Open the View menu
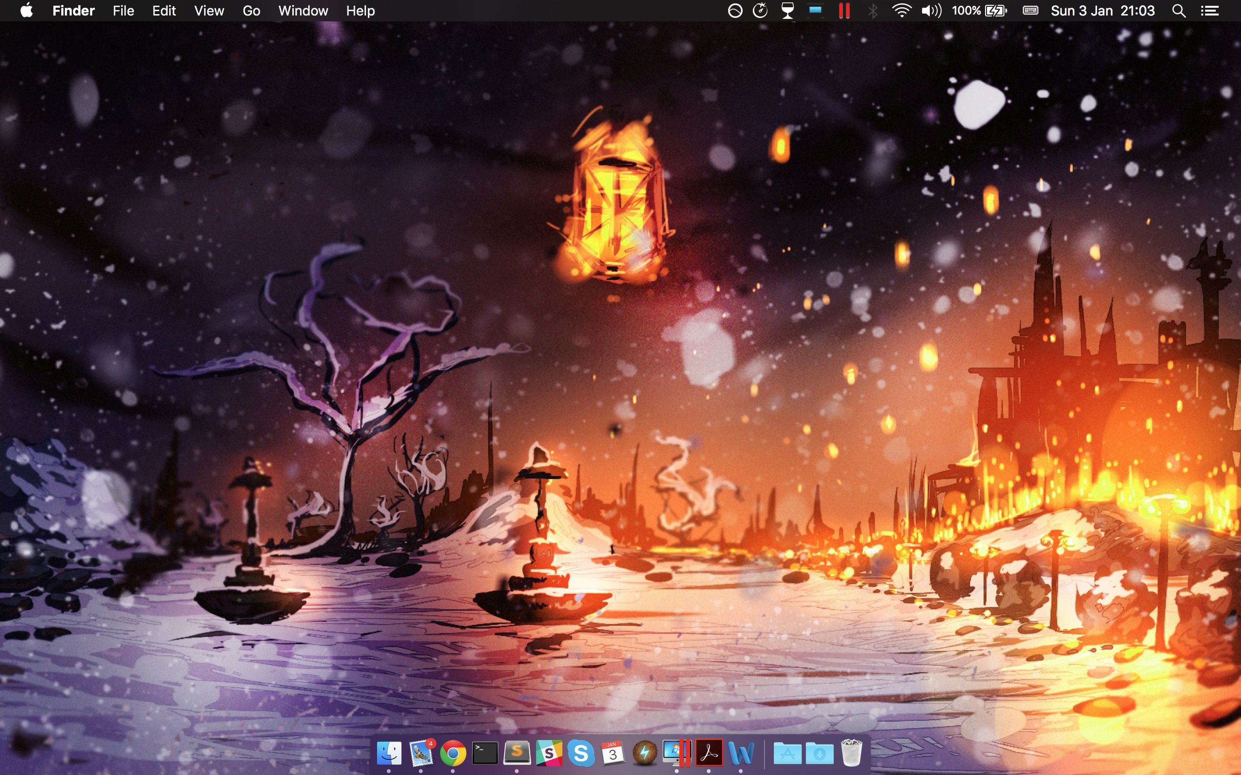Screen dimensions: 1241x775 [209, 11]
